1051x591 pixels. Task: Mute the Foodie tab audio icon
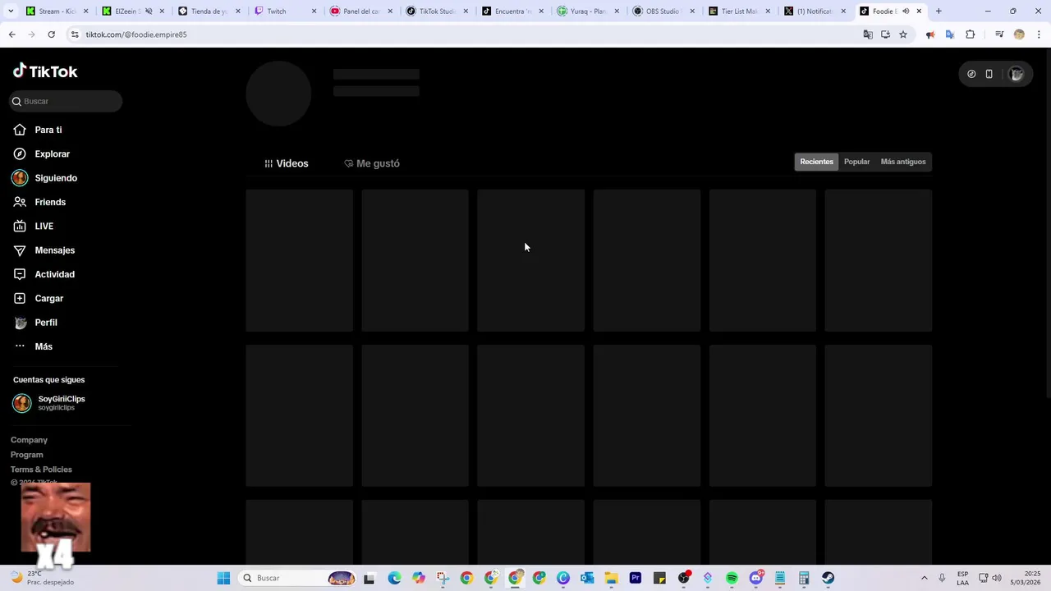click(906, 11)
